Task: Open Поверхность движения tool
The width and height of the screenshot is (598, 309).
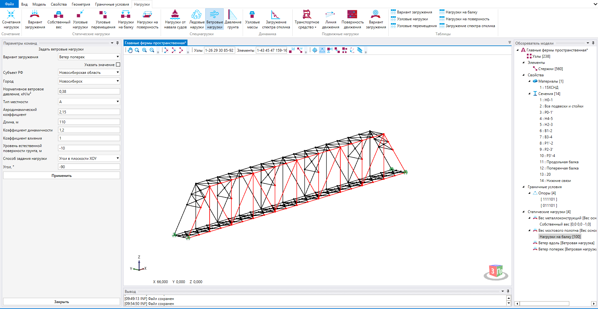Action: 352,19
